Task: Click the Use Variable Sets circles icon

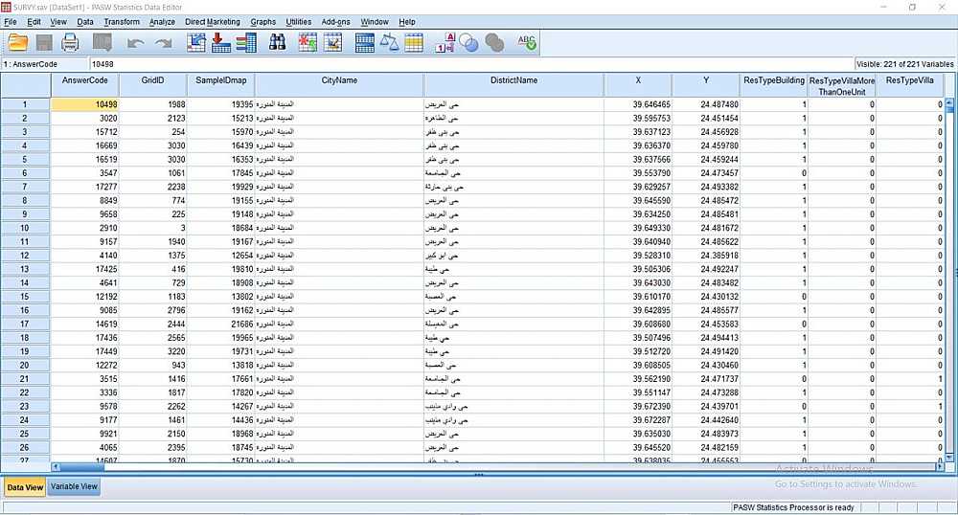Action: click(468, 43)
